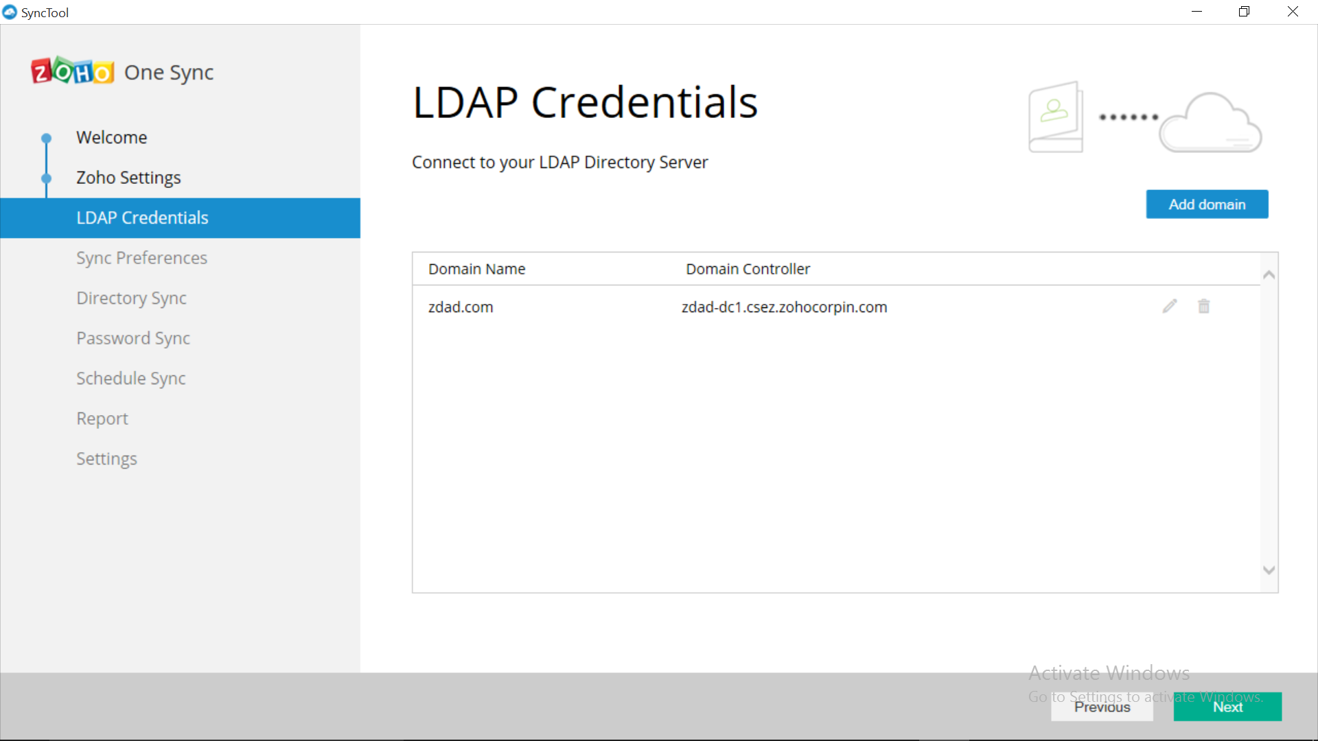The width and height of the screenshot is (1318, 741).
Task: Select the zdad.com domain name cell
Action: (461, 307)
